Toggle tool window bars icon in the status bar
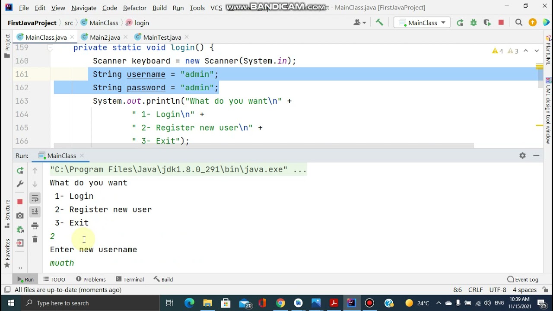The width and height of the screenshot is (553, 311). 7,290
